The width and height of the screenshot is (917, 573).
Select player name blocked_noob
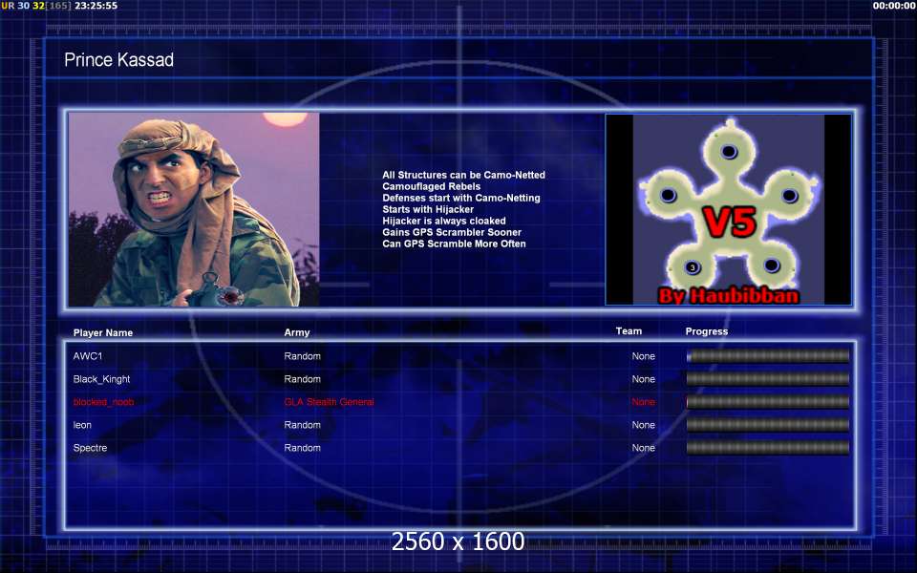103,402
